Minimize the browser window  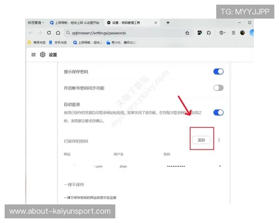coord(239,23)
